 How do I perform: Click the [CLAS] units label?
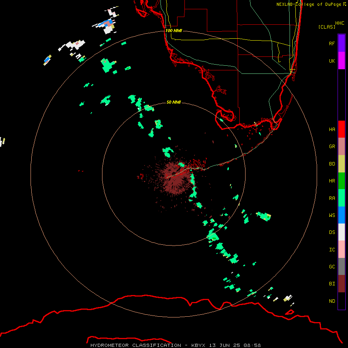pos(327,27)
